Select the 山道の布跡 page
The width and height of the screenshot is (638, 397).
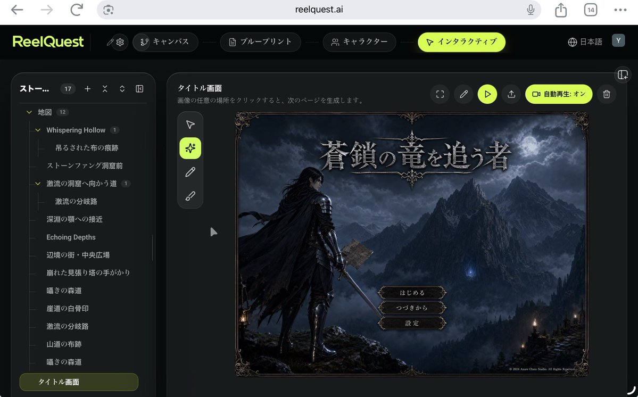64,344
